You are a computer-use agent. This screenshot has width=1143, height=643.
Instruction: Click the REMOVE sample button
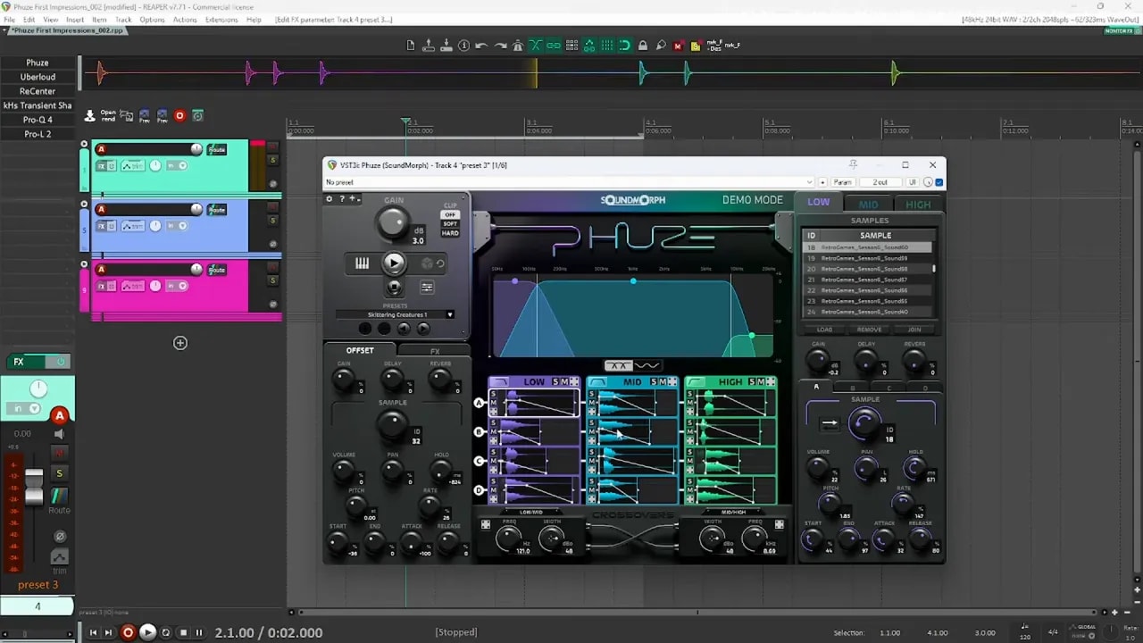pos(869,330)
